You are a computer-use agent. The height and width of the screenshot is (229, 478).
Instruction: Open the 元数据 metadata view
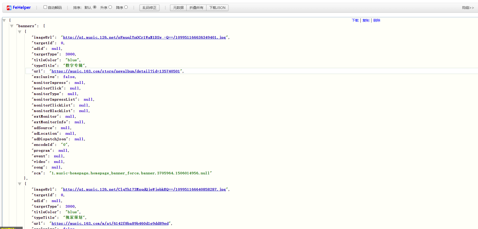(178, 8)
